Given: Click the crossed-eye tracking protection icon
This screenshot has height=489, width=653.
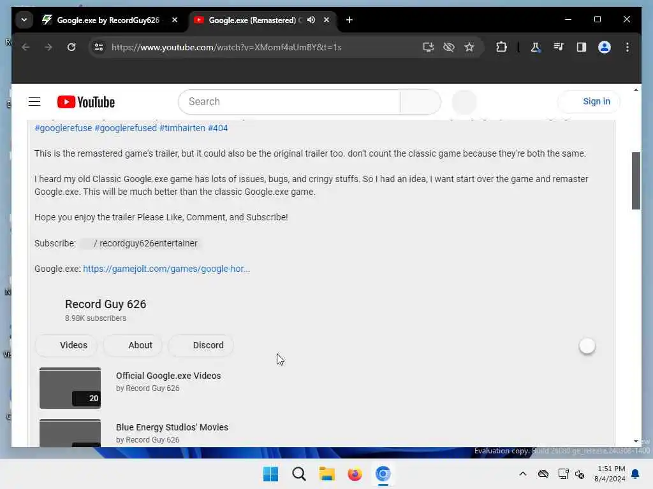Looking at the screenshot, I should pyautogui.click(x=448, y=47).
